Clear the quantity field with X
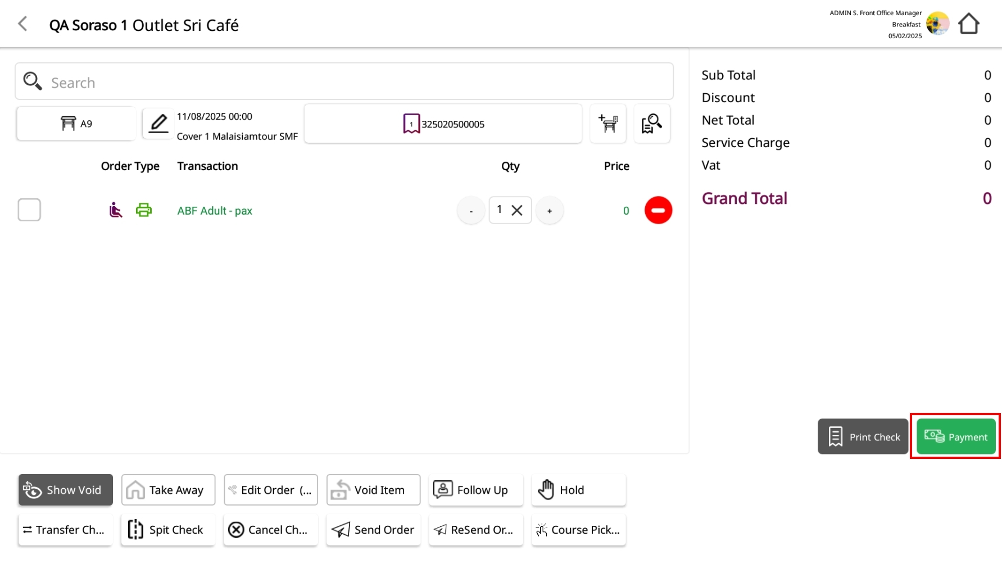Viewport: 1002px width, 564px height. (517, 210)
